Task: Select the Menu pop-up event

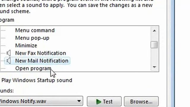Action: pyautogui.click(x=32, y=38)
